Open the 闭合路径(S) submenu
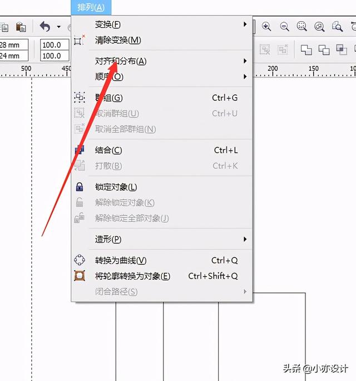Image resolution: width=356 pixels, height=381 pixels. (162, 291)
